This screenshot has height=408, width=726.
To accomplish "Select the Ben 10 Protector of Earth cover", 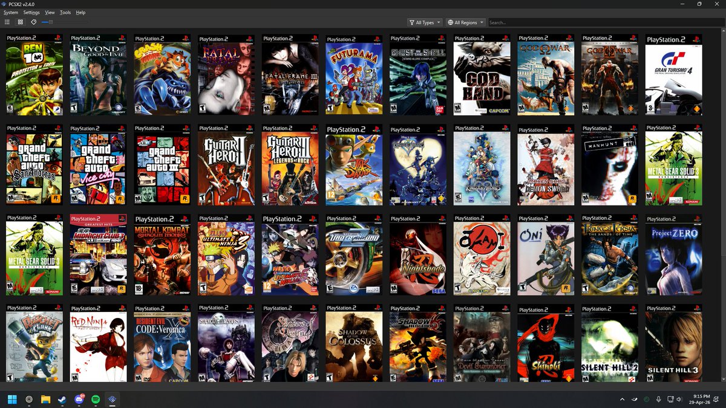I will pyautogui.click(x=34, y=75).
